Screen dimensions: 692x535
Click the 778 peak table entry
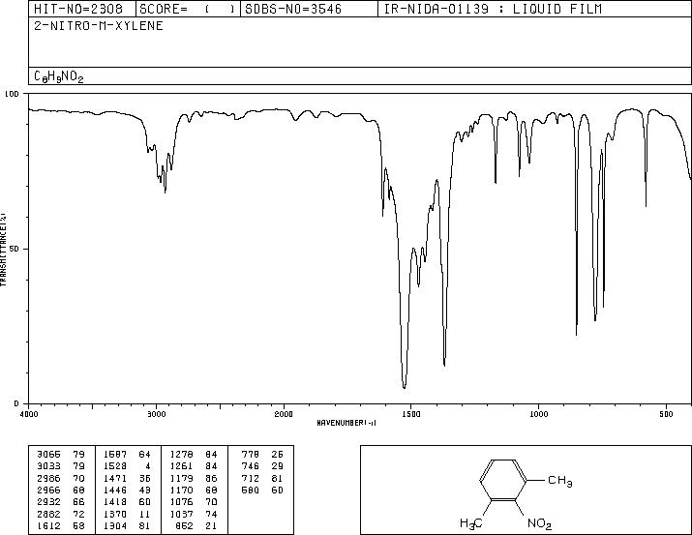tap(251, 455)
